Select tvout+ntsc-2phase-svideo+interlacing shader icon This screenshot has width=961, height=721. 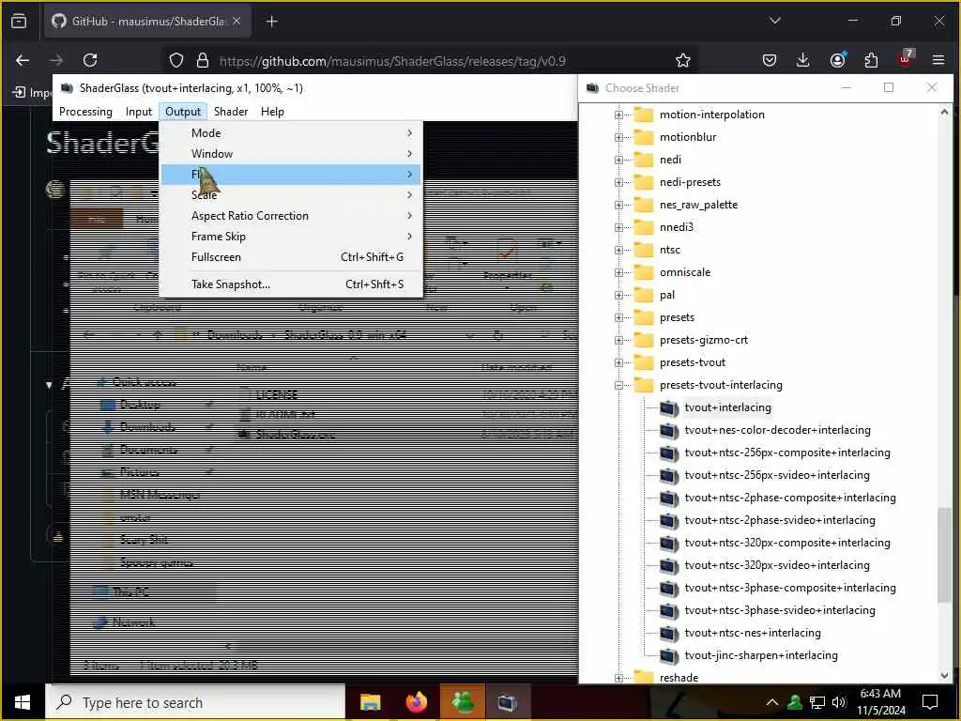click(x=668, y=520)
